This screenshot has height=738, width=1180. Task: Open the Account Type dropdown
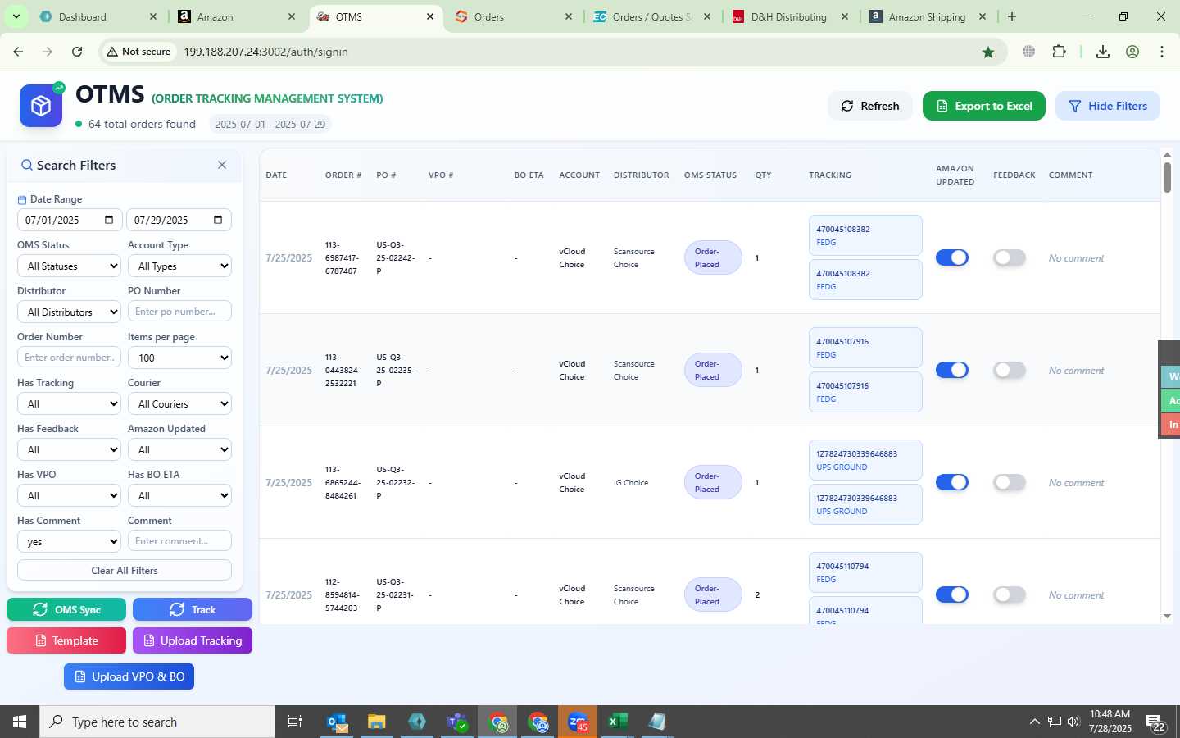click(179, 266)
